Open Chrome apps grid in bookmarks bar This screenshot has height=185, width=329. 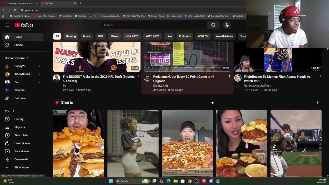click(x=3, y=16)
